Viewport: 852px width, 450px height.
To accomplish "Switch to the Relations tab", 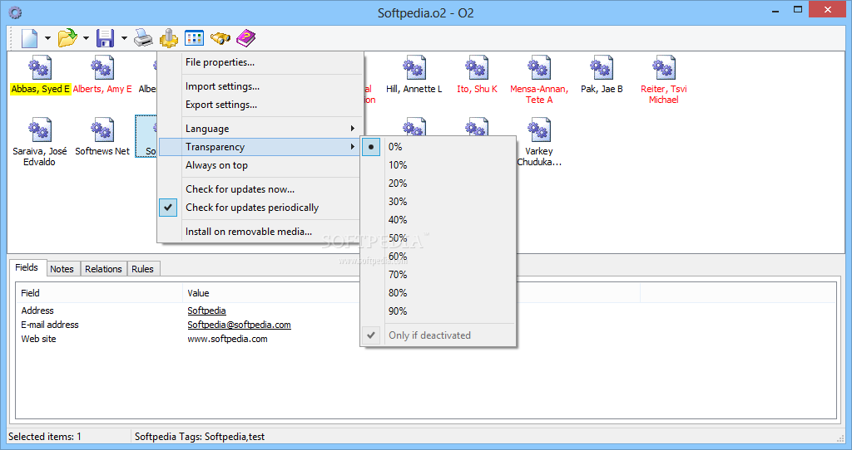I will click(103, 269).
